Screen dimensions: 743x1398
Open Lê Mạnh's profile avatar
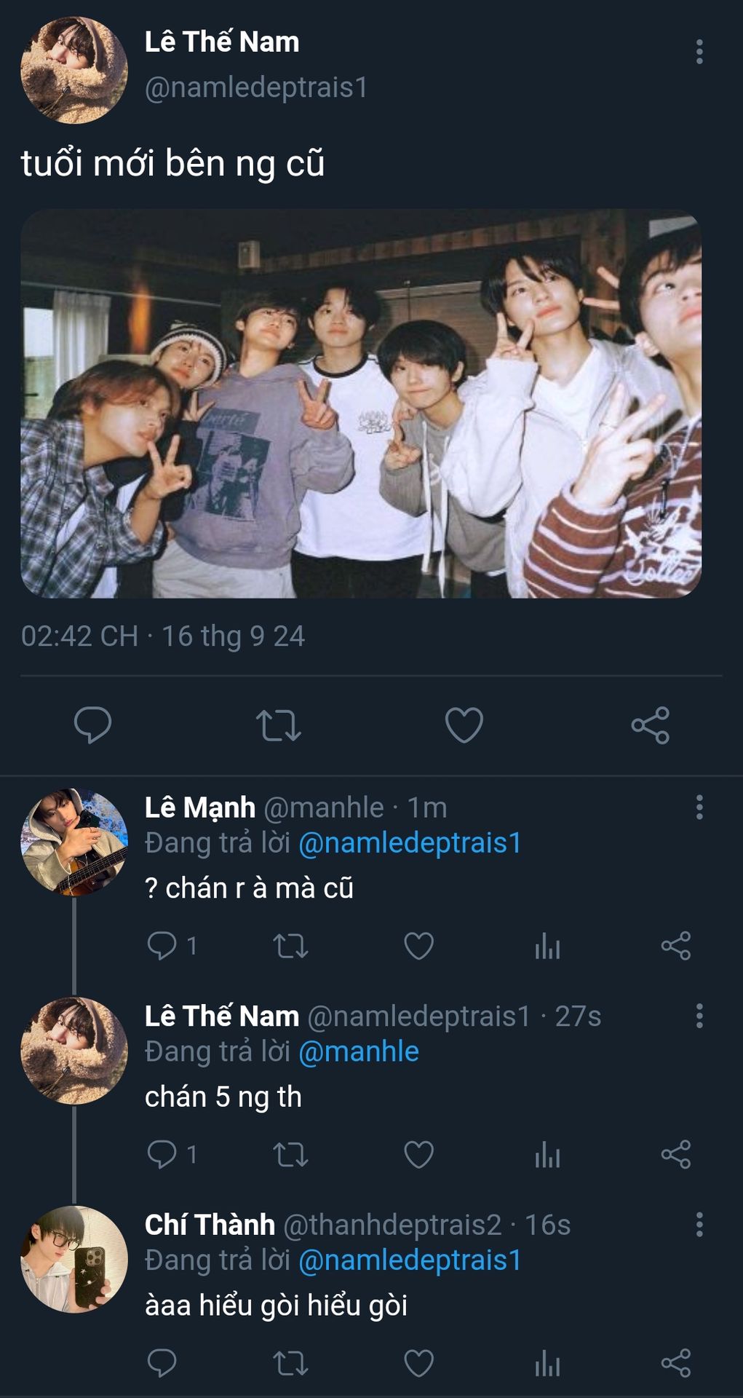pos(74,842)
